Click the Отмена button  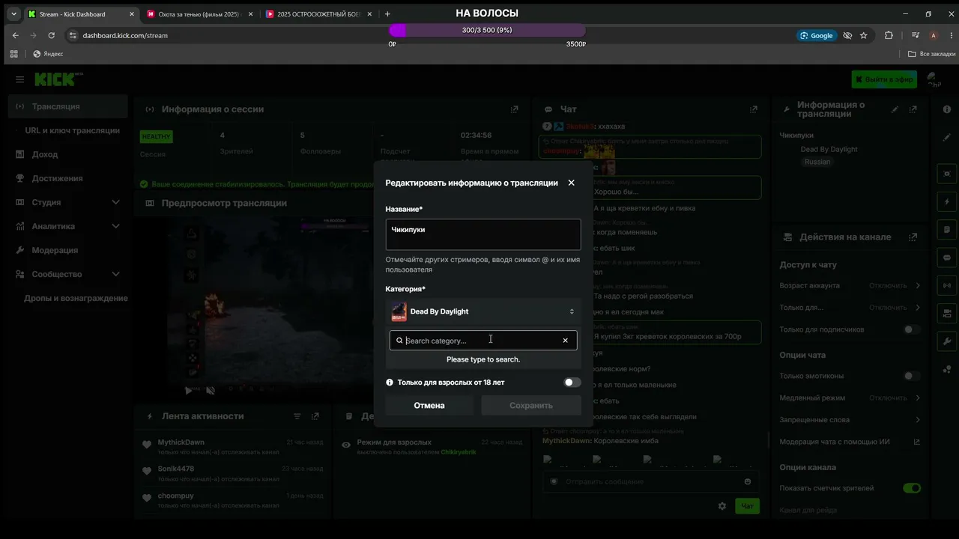point(429,406)
